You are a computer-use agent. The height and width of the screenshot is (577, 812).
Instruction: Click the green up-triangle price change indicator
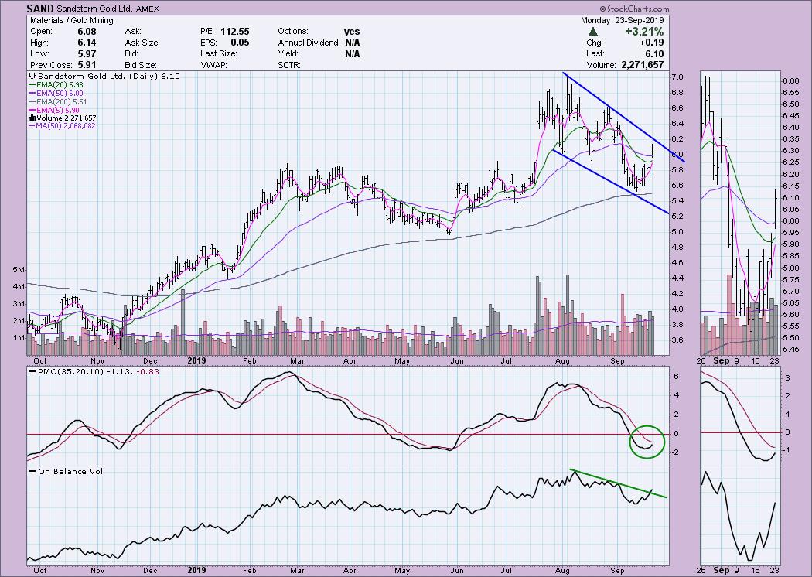pyautogui.click(x=593, y=32)
